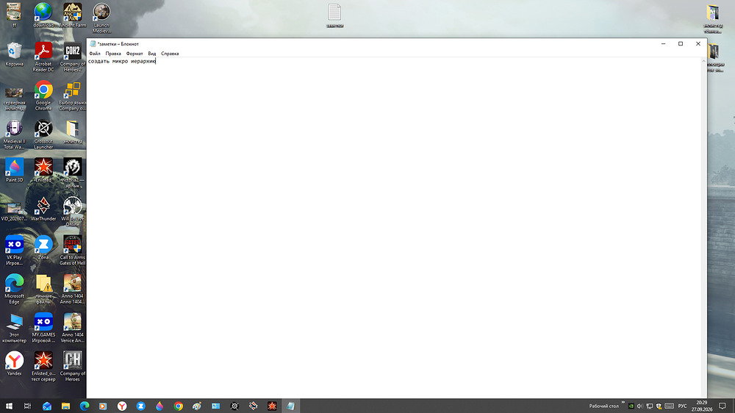Open the Windows Start menu
The image size is (735, 413).
point(9,406)
